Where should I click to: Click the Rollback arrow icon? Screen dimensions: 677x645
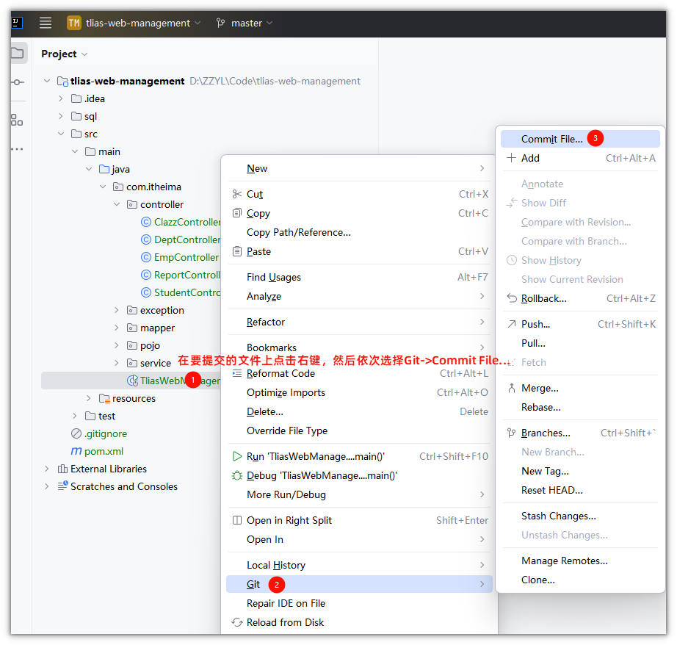click(512, 298)
